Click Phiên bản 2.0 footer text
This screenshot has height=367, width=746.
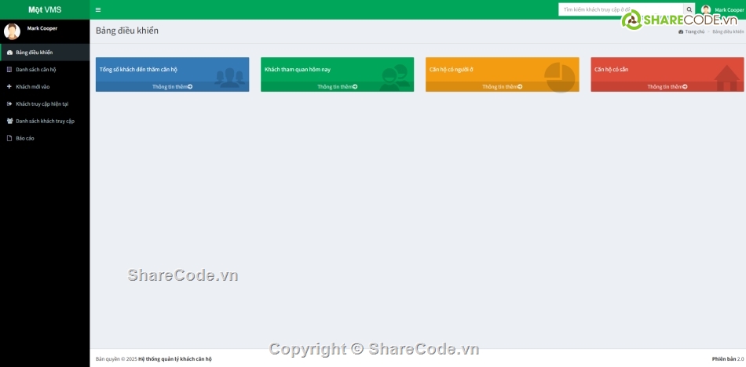click(728, 359)
